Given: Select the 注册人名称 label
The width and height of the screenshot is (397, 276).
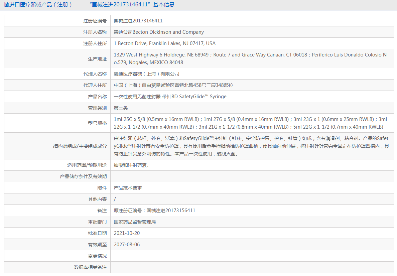Looking at the screenshot, I should 95,32.
